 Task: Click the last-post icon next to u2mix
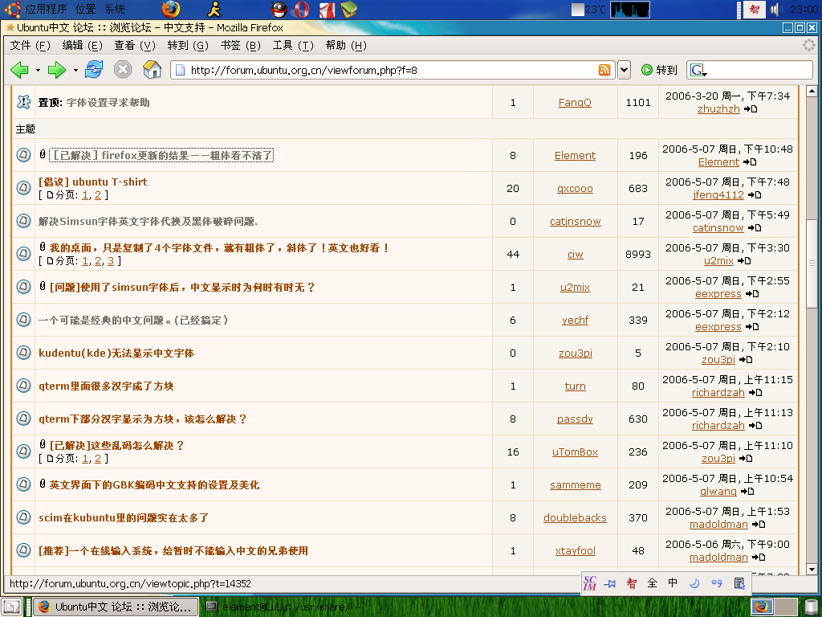click(x=744, y=261)
